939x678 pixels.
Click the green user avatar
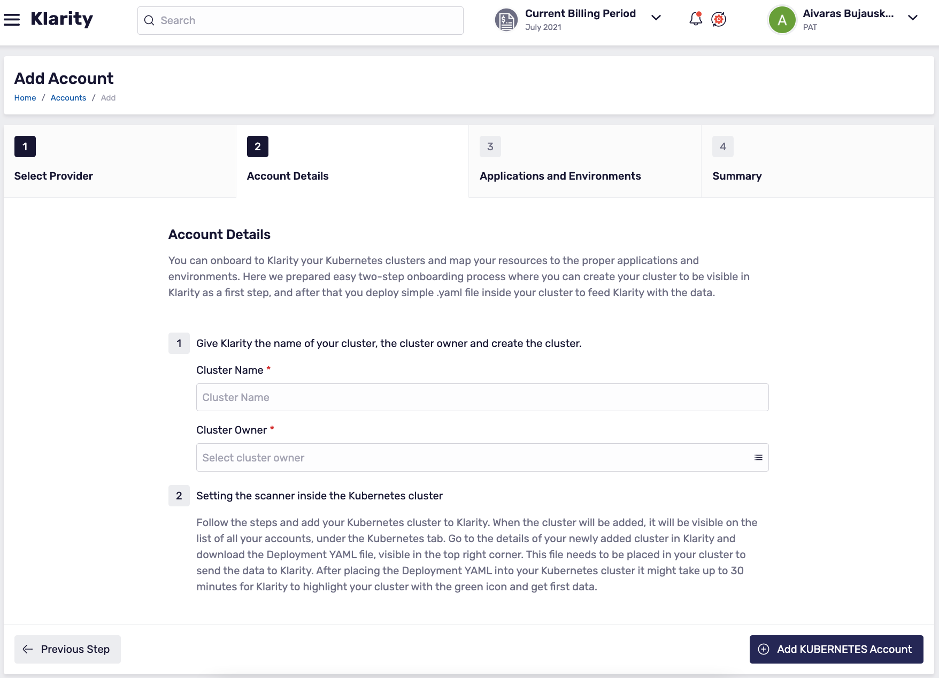[x=782, y=20]
